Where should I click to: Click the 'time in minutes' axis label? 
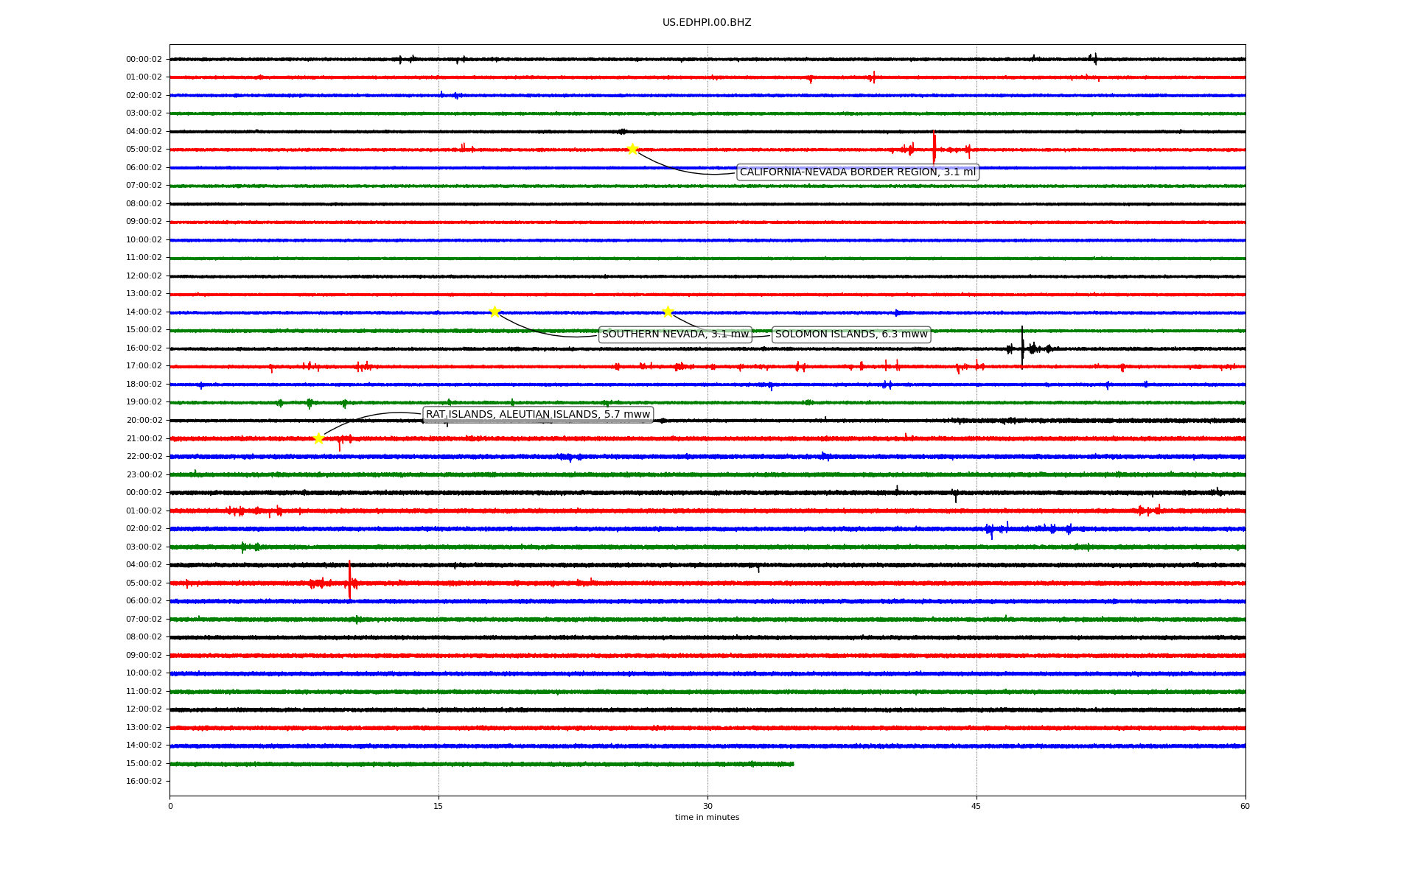[x=707, y=818]
